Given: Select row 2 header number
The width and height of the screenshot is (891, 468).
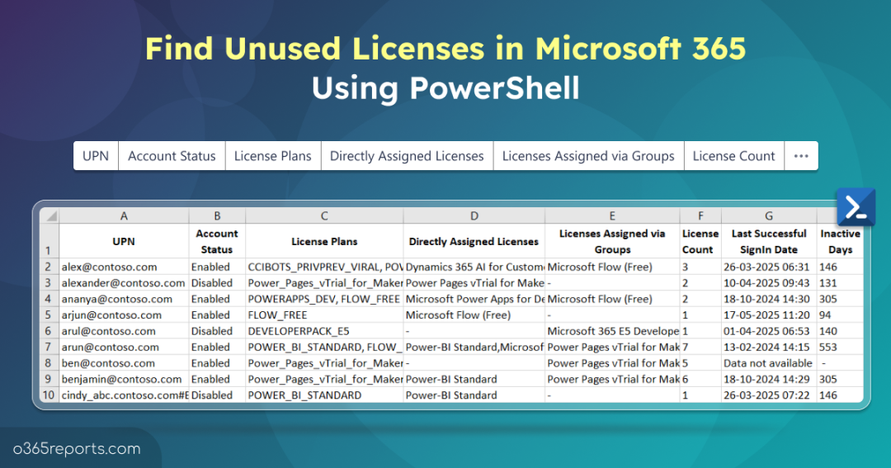Looking at the screenshot, I should point(49,267).
